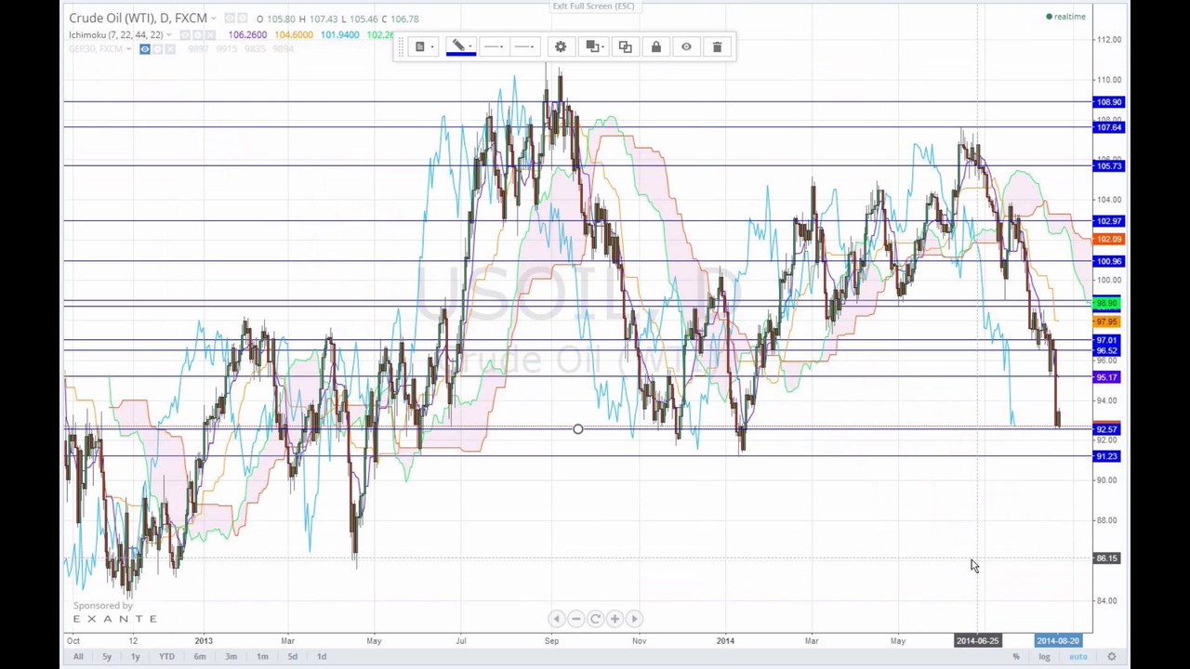Expand the Ichimoku indicator dropdown arrow
Screen dimensions: 1190x669
[169, 35]
